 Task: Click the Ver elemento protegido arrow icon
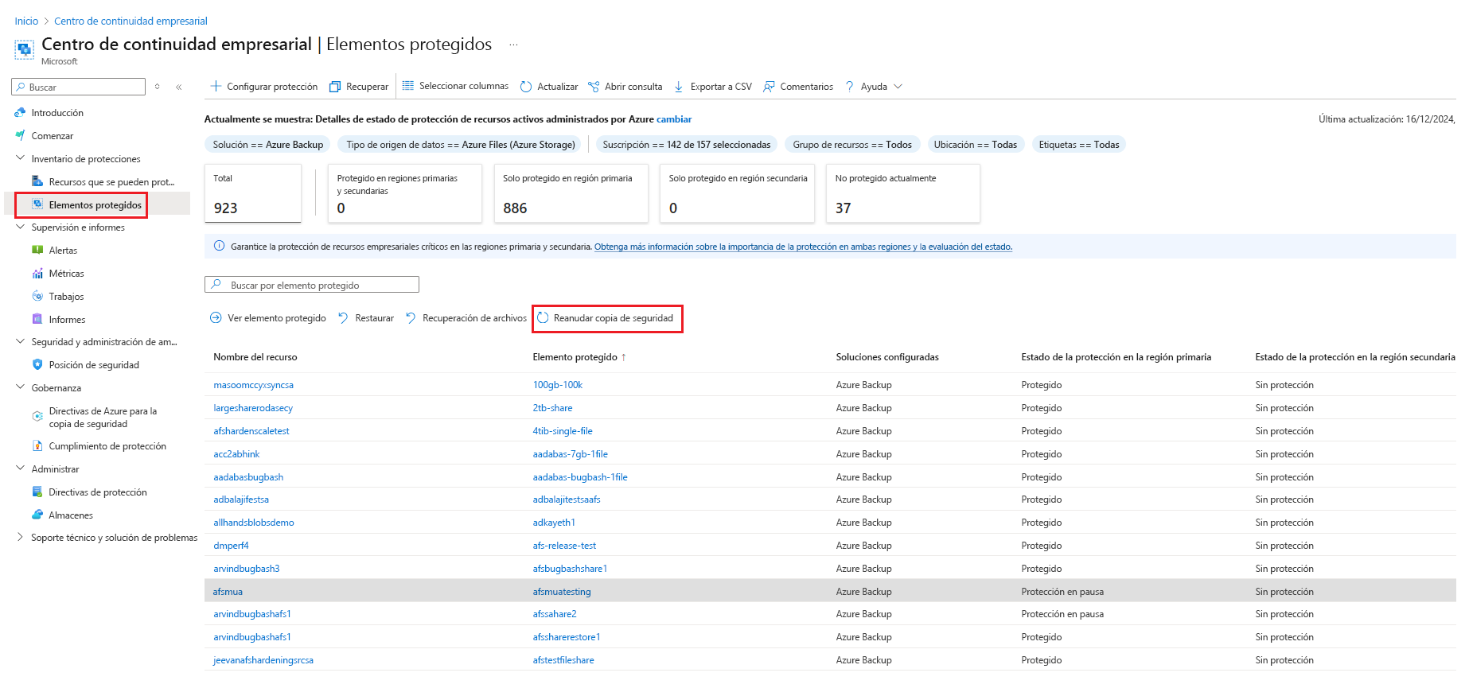coord(216,318)
